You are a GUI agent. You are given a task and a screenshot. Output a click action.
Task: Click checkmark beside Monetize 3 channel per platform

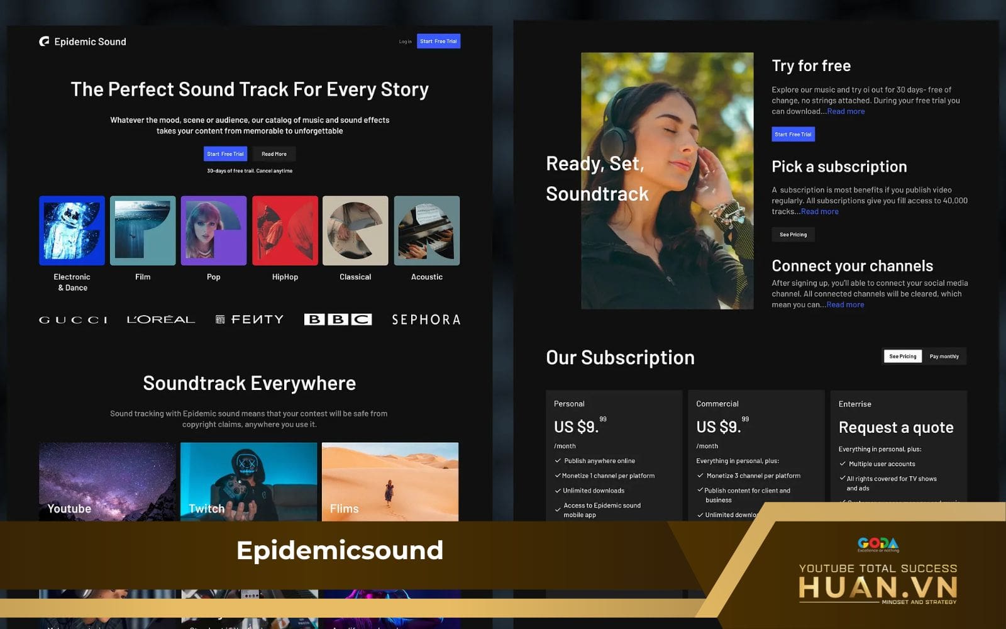700,476
